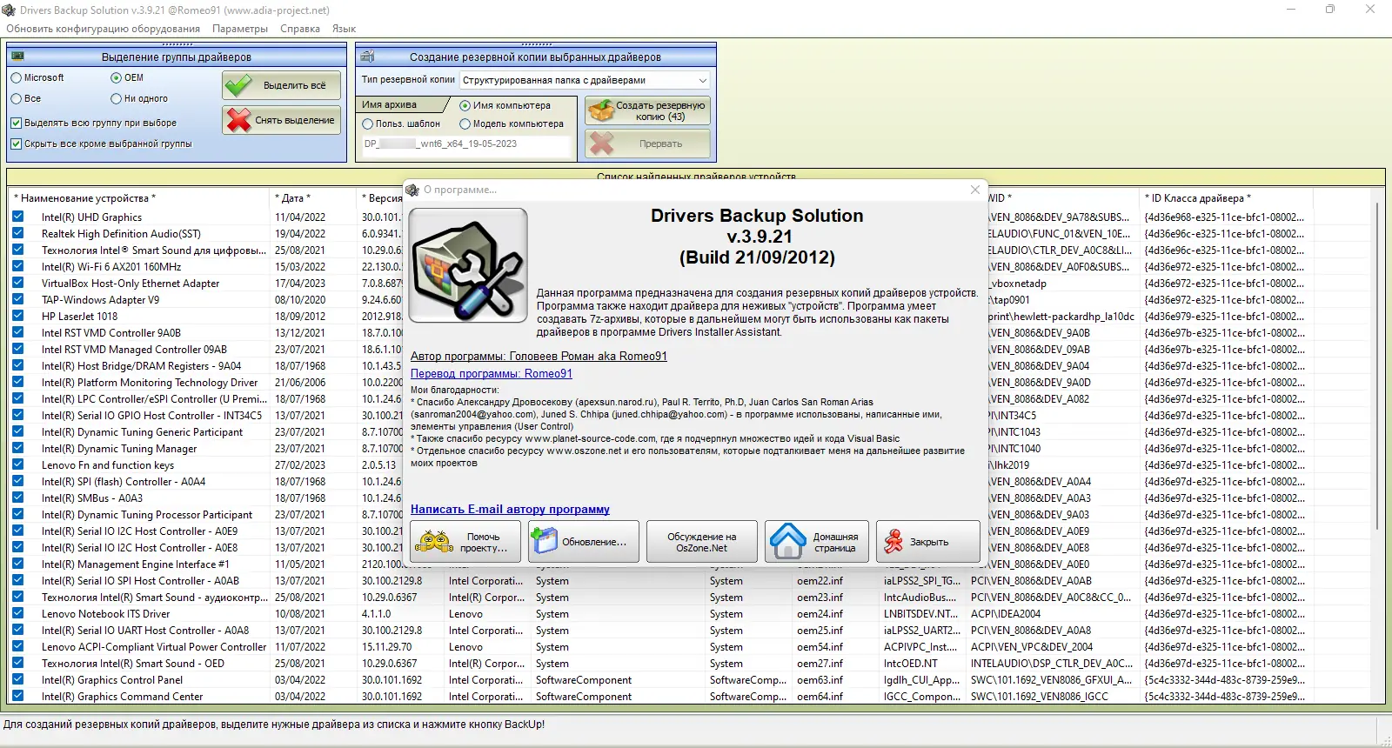Open the Параметры menu
The height and width of the screenshot is (748, 1392).
point(240,29)
